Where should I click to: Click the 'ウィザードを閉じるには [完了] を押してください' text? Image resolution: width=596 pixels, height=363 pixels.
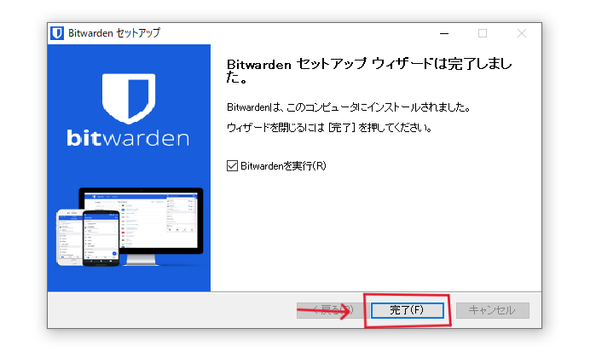329,128
